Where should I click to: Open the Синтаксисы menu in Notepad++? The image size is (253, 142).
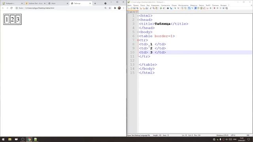pyautogui.click(x=165, y=5)
